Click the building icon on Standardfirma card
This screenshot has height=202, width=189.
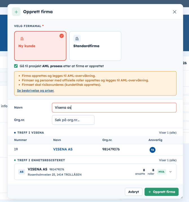coord(77,38)
